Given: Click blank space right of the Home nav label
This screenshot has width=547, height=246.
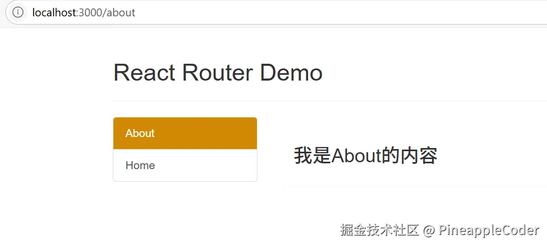Looking at the screenshot, I should point(211,165).
